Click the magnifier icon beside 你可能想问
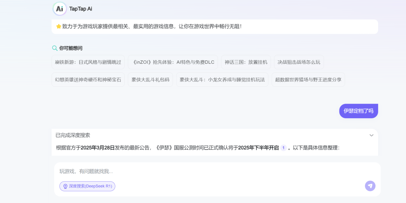The height and width of the screenshot is (203, 406). pyautogui.click(x=55, y=48)
